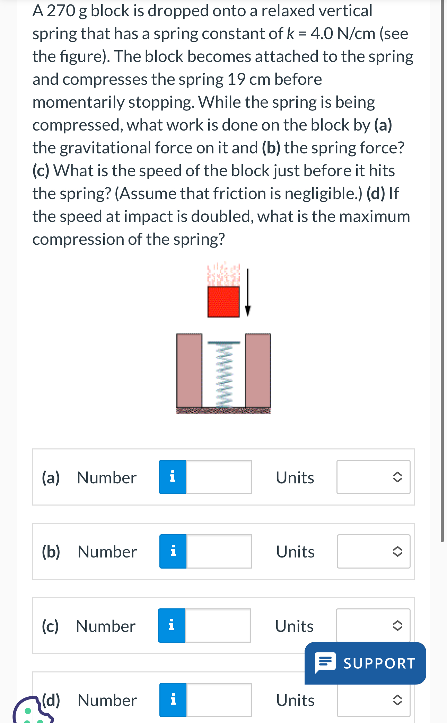
Task: Click the Number input for part (d)
Action: click(x=218, y=700)
